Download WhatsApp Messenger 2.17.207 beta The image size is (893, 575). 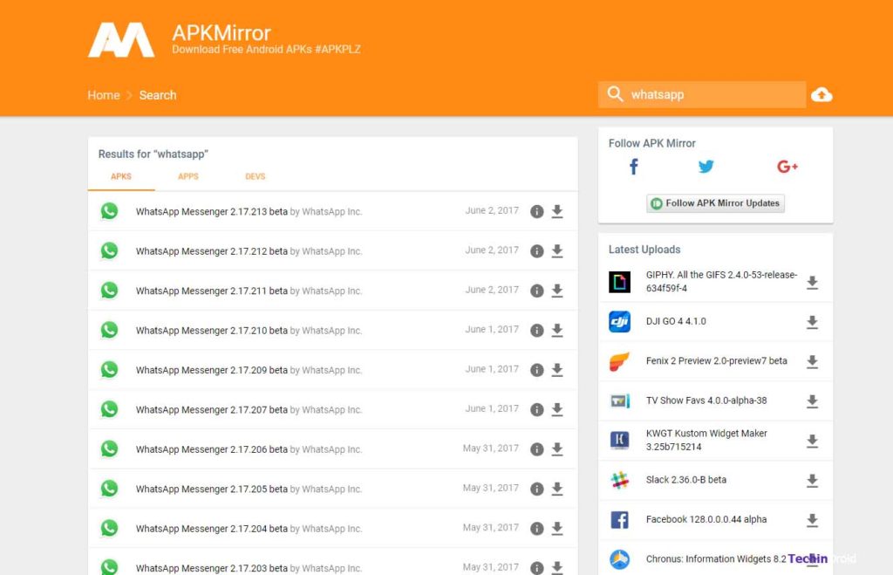pos(557,410)
